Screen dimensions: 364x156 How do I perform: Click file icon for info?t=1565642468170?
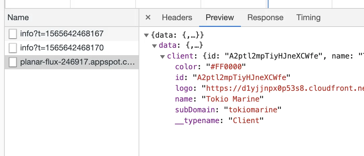pos(13,48)
